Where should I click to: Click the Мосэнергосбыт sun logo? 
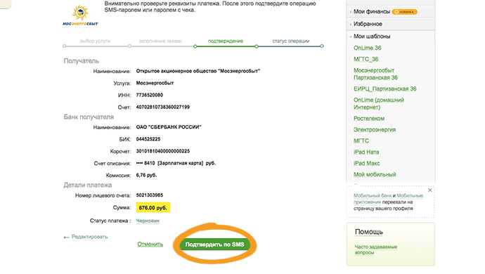80,15
